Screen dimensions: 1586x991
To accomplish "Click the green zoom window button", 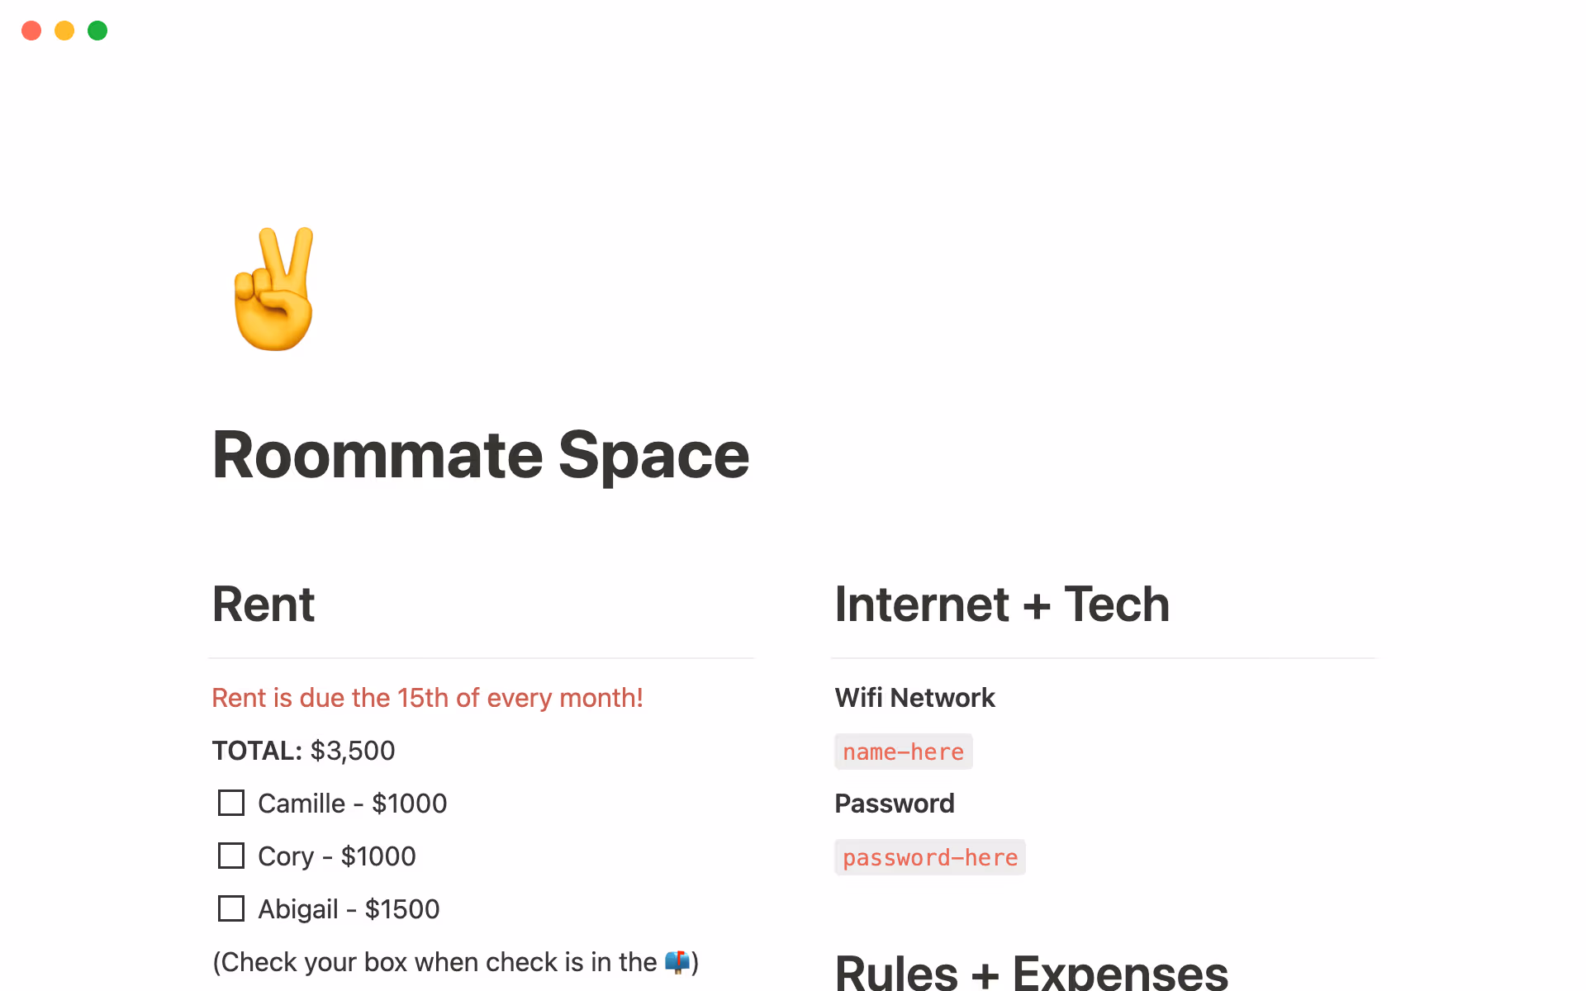I will point(97,31).
